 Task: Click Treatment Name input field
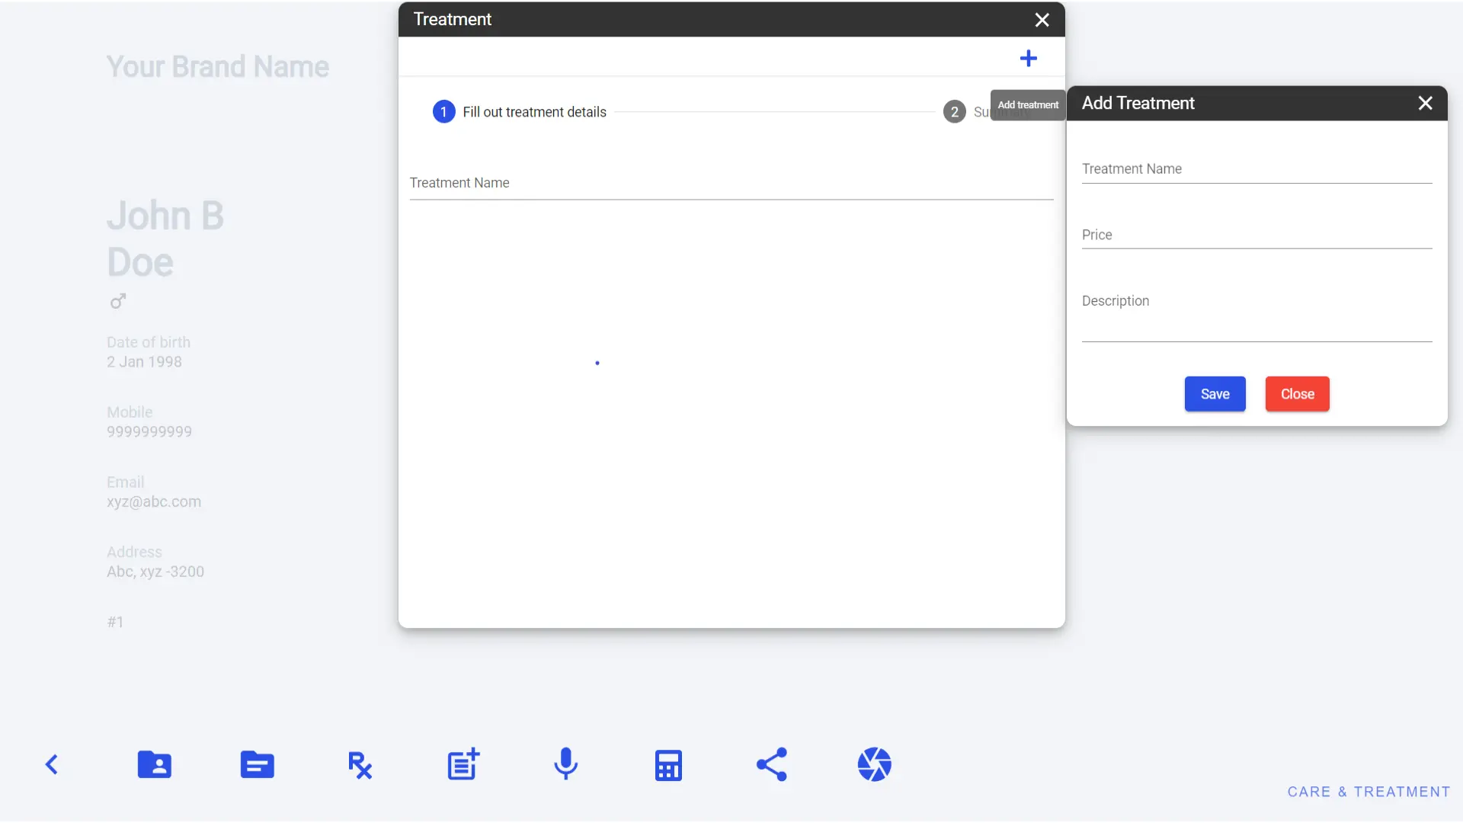(1256, 168)
